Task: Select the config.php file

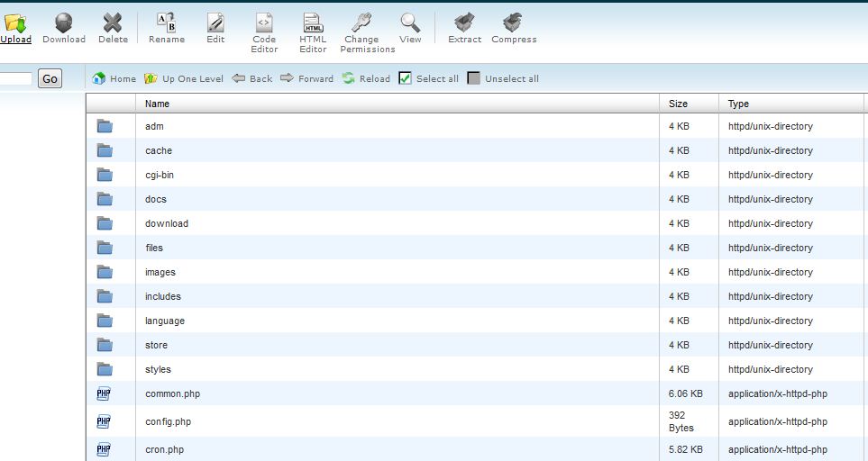Action: pos(168,421)
